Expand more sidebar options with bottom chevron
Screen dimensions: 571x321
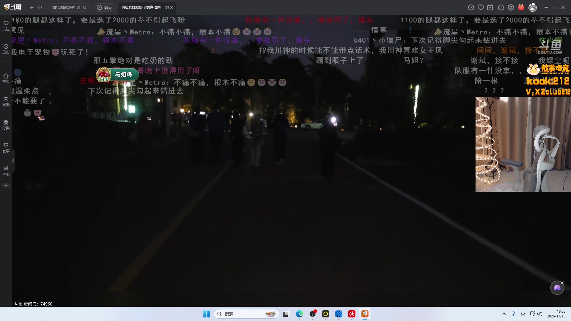click(6, 185)
